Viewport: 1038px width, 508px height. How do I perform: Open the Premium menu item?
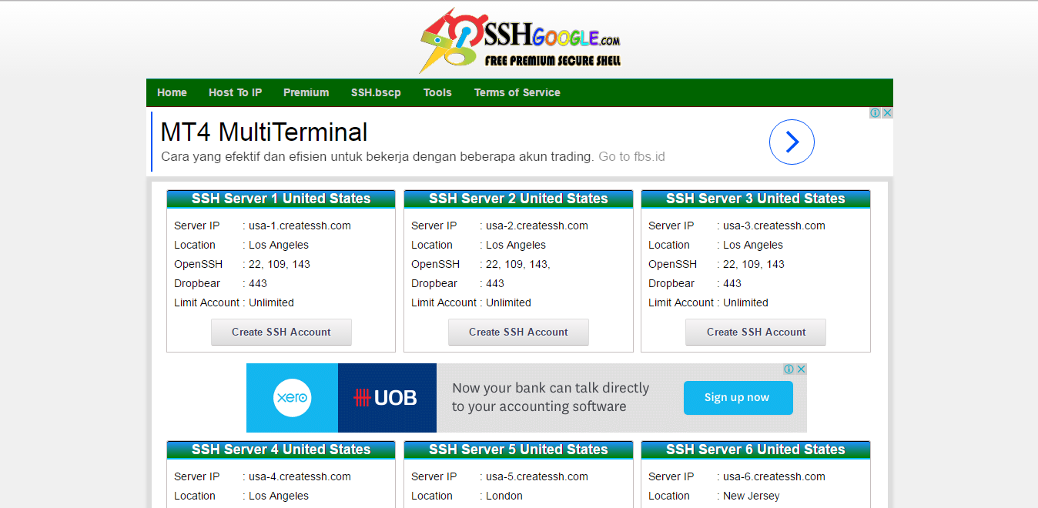click(306, 92)
